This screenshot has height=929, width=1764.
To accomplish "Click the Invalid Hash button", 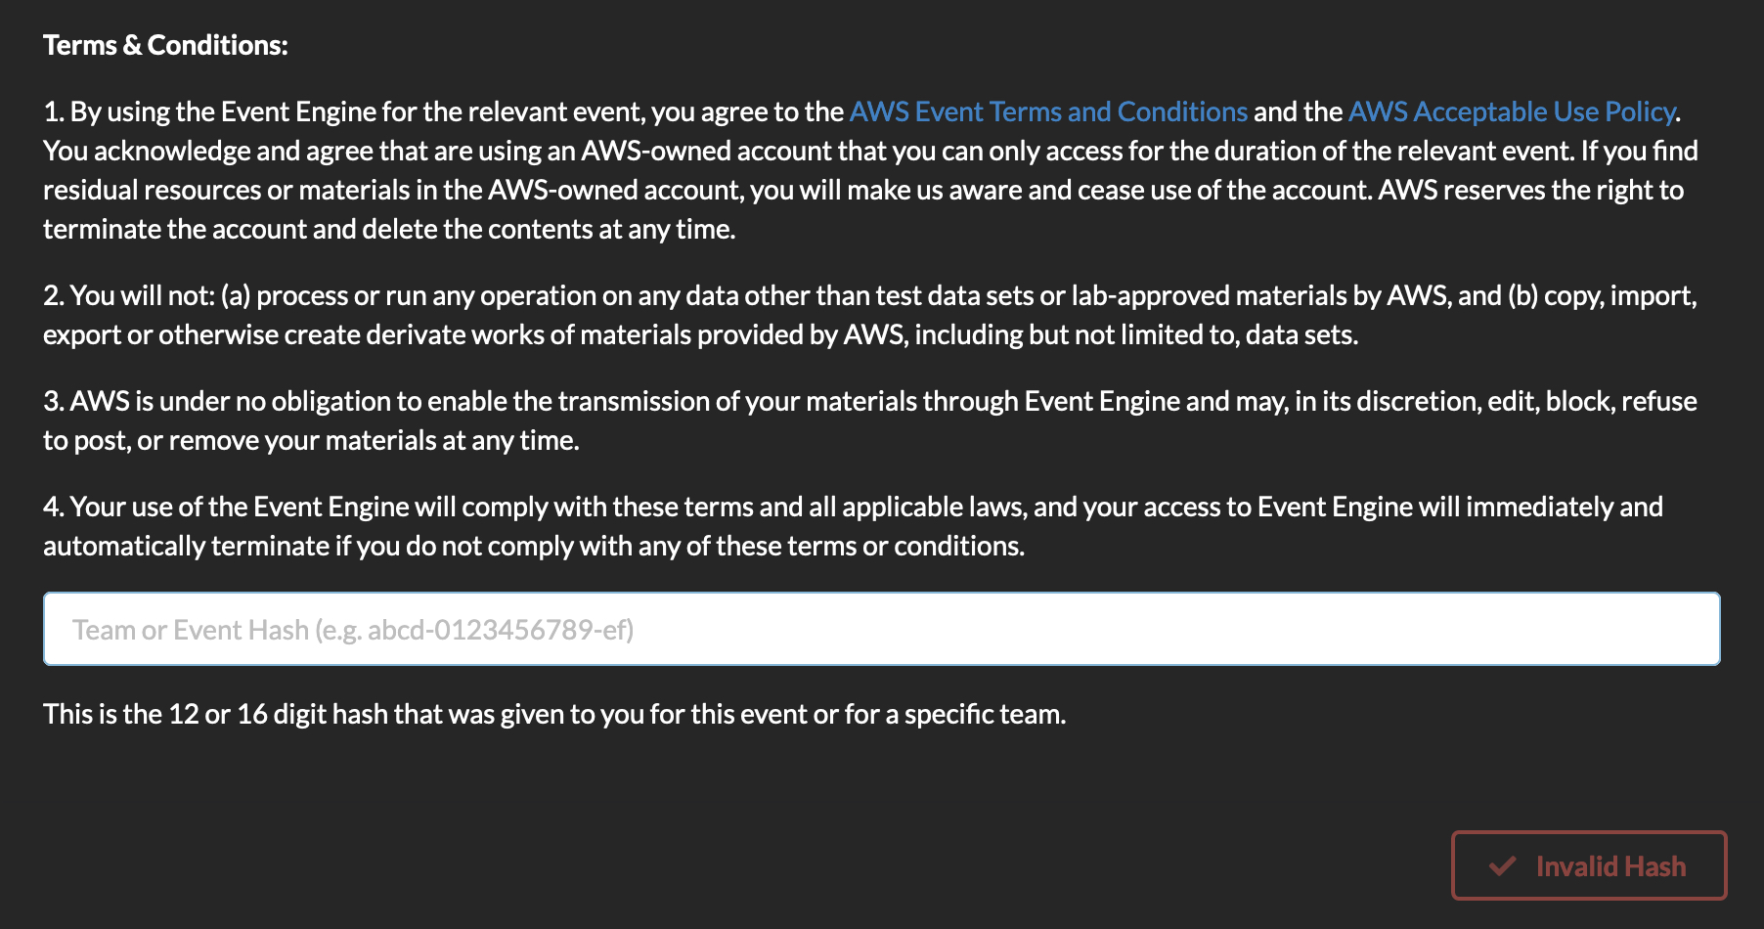I will (x=1589, y=865).
